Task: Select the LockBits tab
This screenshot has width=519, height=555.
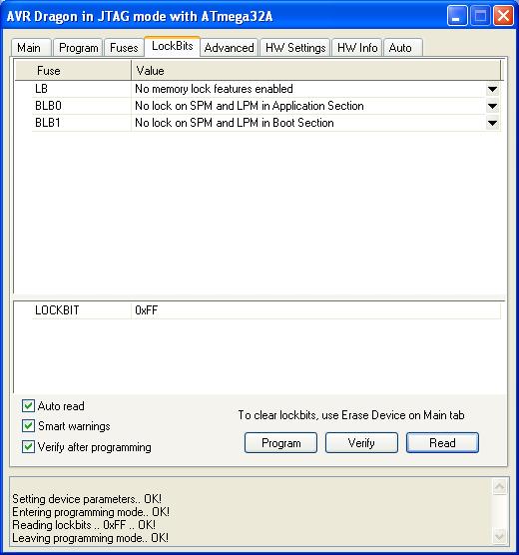Action: pyautogui.click(x=172, y=46)
